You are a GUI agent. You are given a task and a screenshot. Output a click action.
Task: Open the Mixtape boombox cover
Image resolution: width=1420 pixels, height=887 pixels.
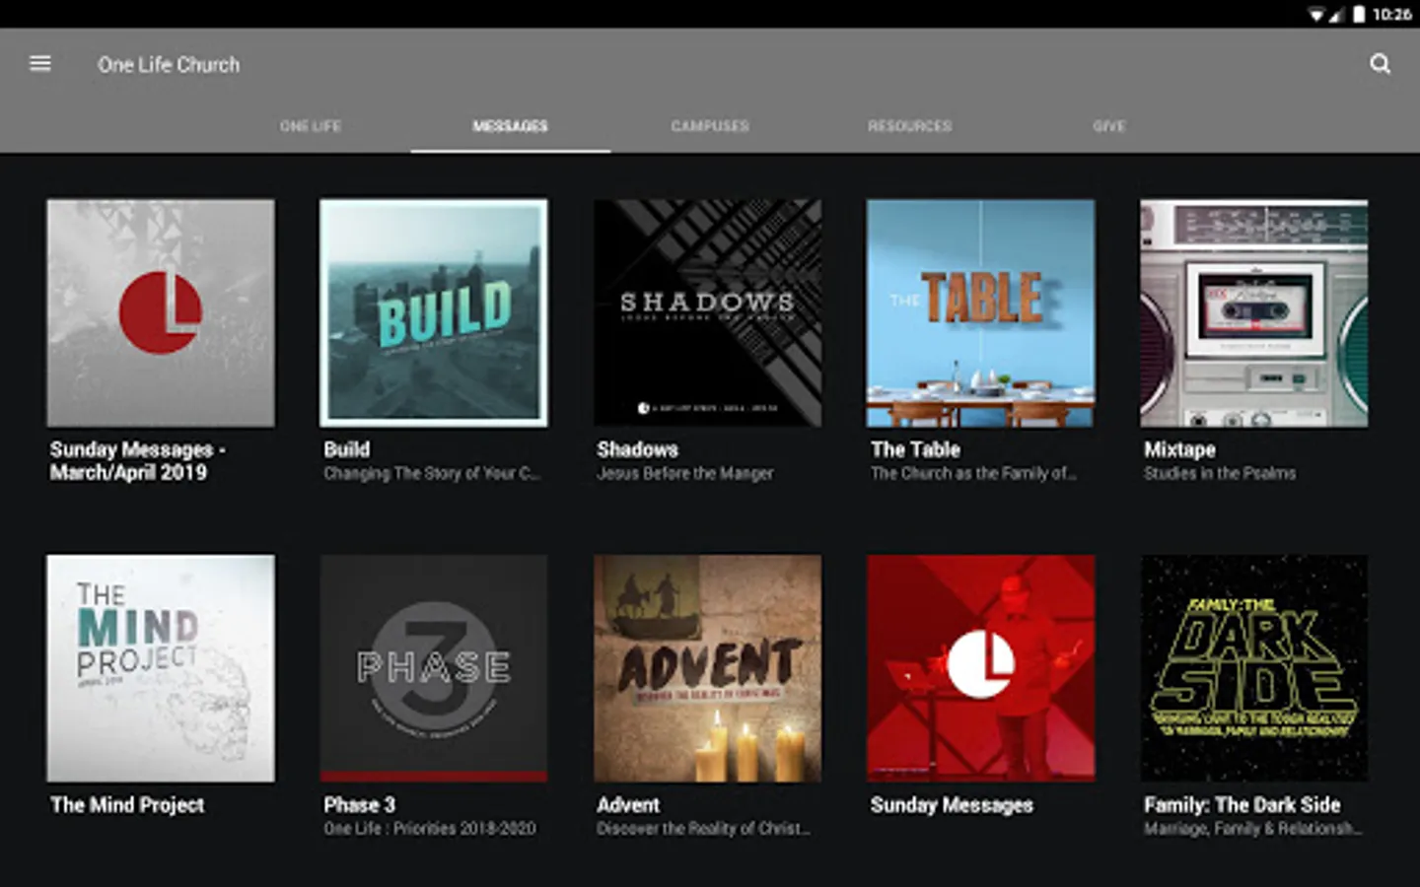(1254, 313)
